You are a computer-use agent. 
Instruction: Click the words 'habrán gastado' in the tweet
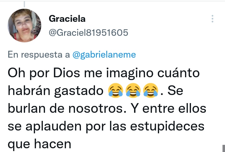point(56,91)
